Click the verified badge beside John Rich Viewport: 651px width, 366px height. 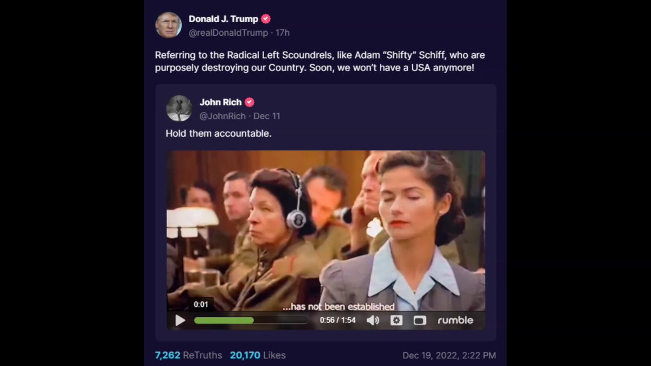point(250,102)
